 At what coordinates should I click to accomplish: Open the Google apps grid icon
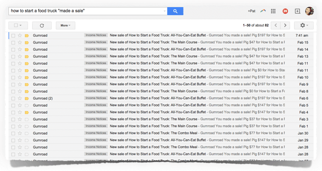[x=273, y=11]
